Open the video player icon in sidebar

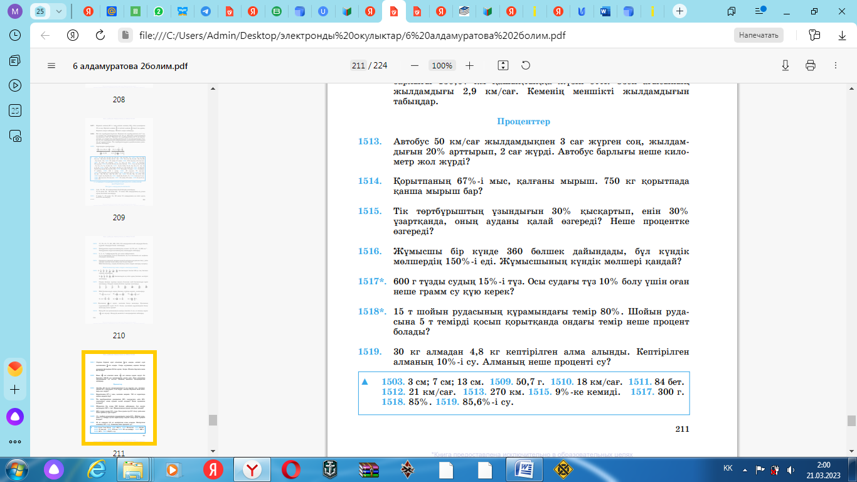click(x=16, y=85)
